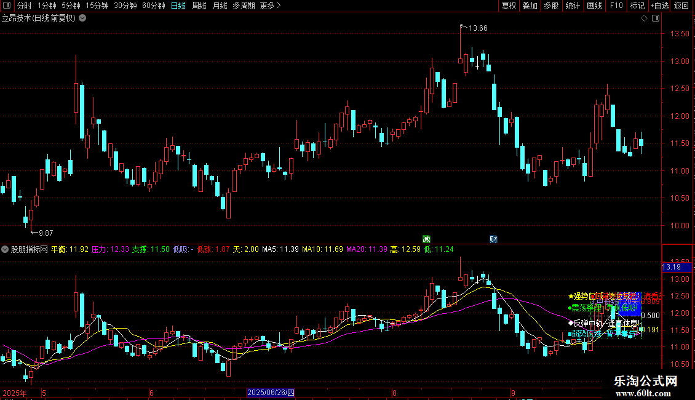Click the MA10: 11.69 value
The image size is (695, 400).
(322, 249)
